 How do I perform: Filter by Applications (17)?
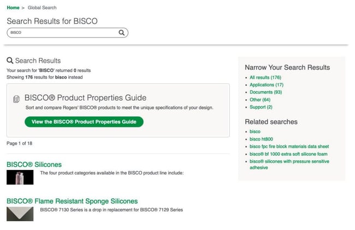click(267, 84)
